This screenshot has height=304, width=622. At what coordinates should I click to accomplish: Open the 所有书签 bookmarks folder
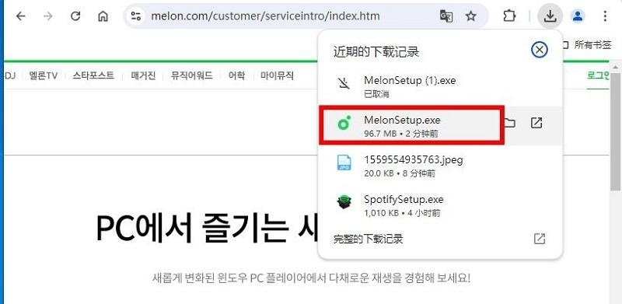pos(589,45)
